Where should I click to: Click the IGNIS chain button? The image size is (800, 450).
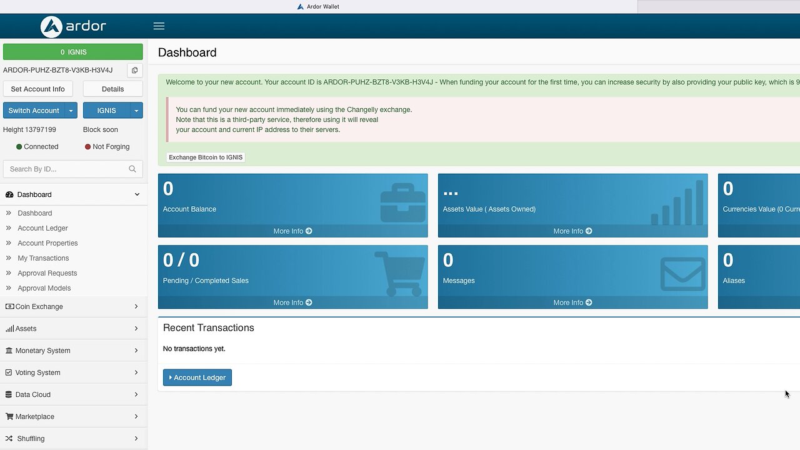click(x=106, y=111)
